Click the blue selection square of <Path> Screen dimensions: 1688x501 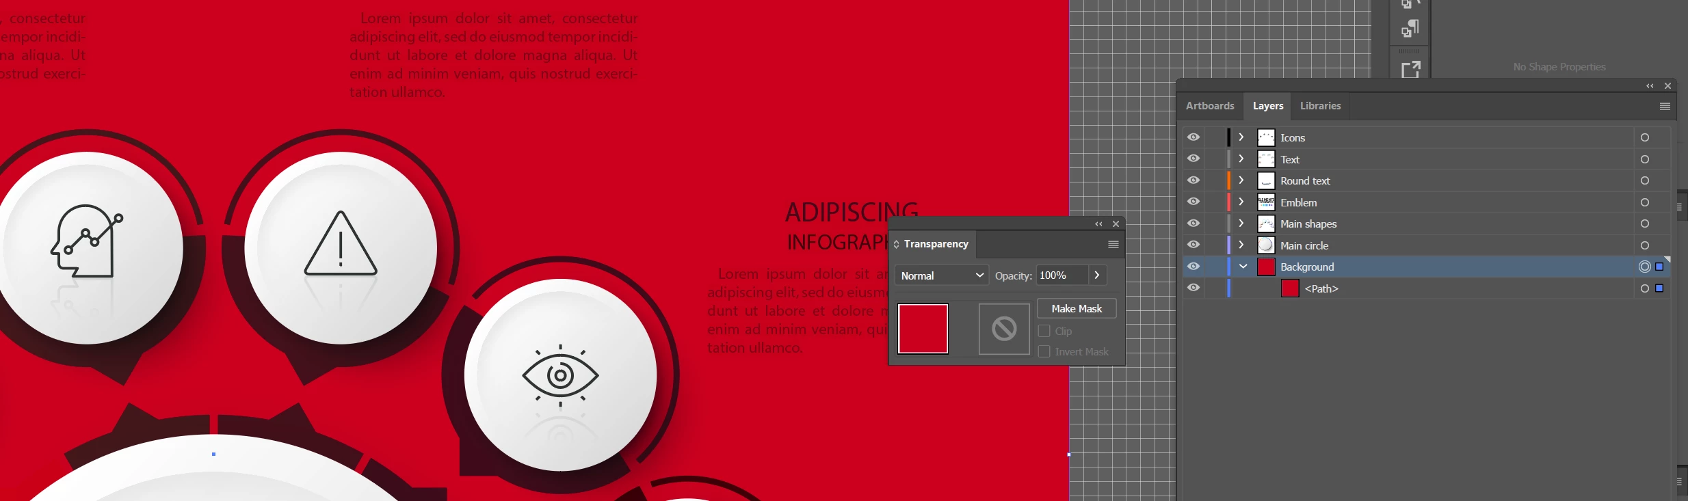1659,288
